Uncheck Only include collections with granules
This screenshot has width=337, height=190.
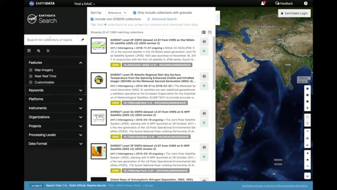point(135,13)
